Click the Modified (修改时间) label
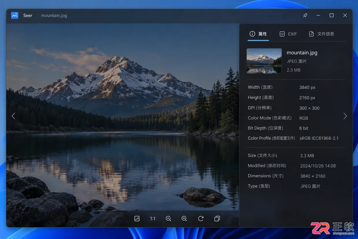 [267, 166]
